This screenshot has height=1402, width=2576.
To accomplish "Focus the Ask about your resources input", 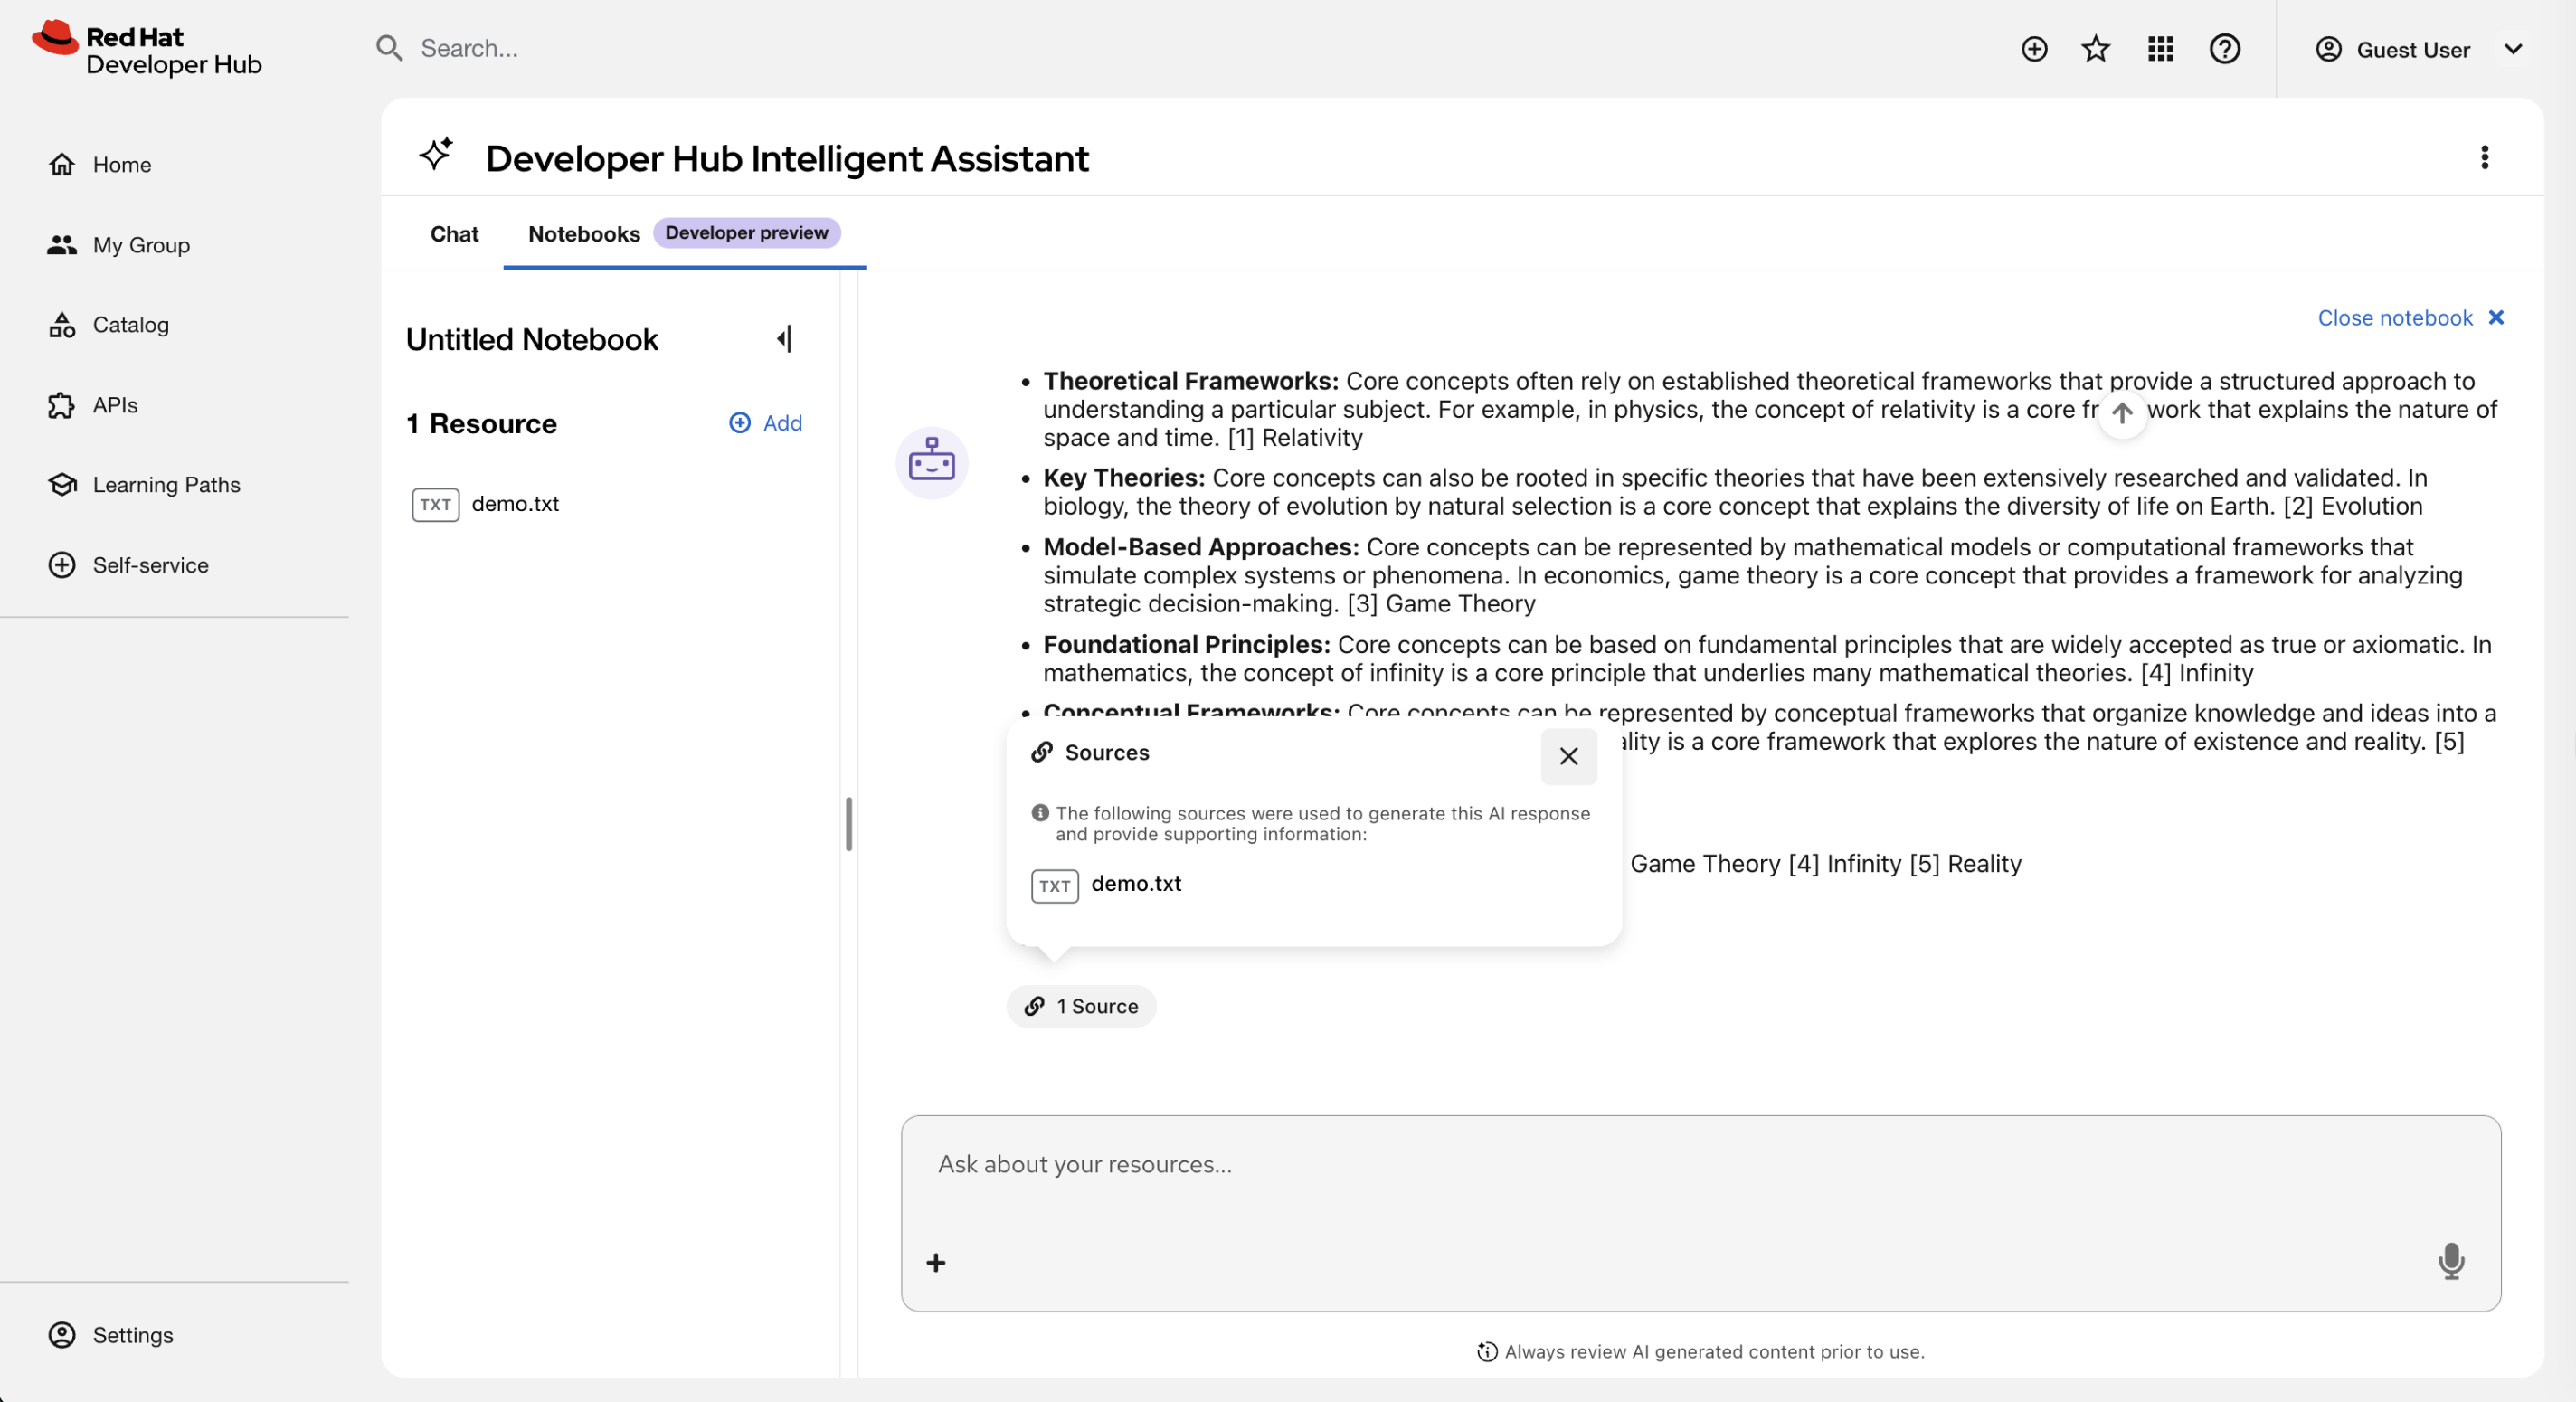I will click(x=1700, y=1165).
